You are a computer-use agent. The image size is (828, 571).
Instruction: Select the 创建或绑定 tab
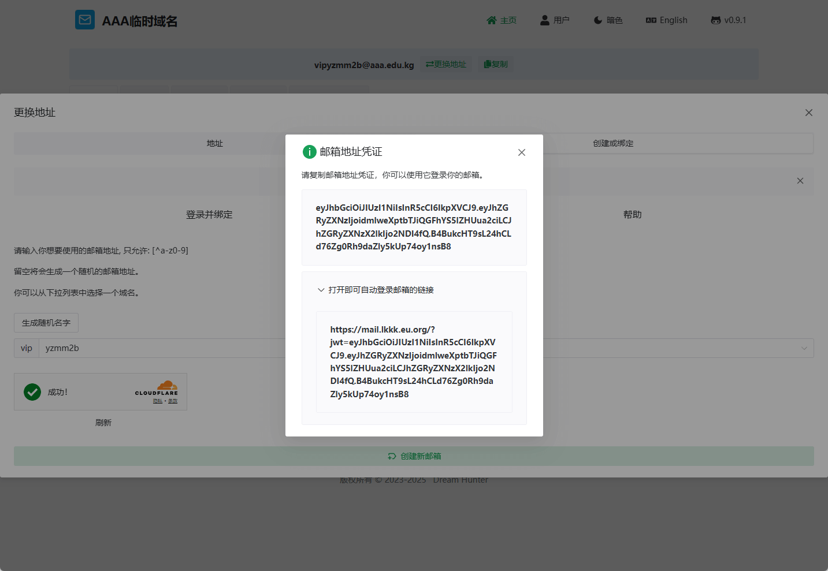(x=613, y=143)
